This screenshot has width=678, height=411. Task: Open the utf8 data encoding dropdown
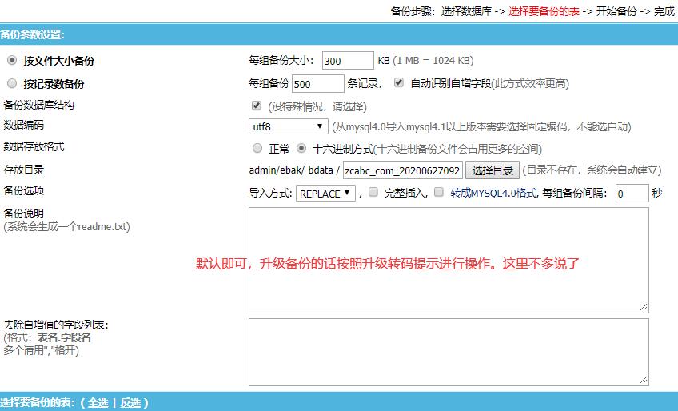288,126
